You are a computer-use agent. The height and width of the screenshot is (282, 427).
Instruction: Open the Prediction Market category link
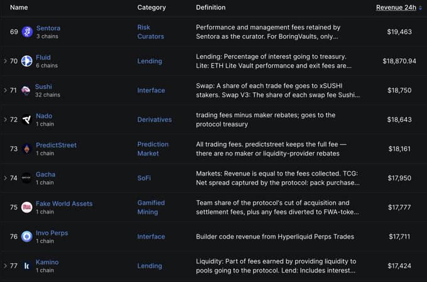153,149
